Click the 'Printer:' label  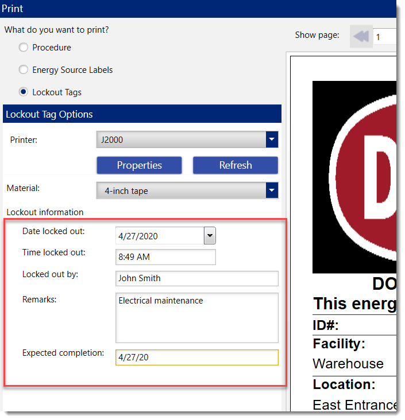[x=24, y=140]
